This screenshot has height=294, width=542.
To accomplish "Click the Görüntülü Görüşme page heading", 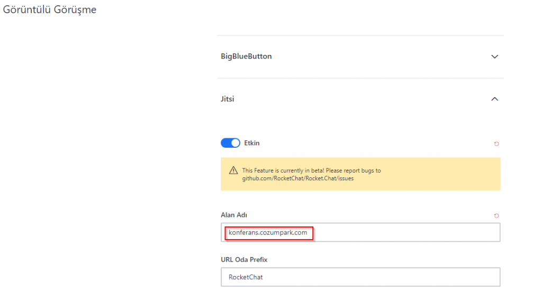I will (50, 10).
